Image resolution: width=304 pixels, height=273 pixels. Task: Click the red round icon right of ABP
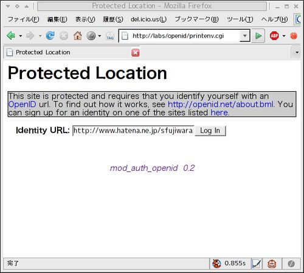(x=294, y=36)
